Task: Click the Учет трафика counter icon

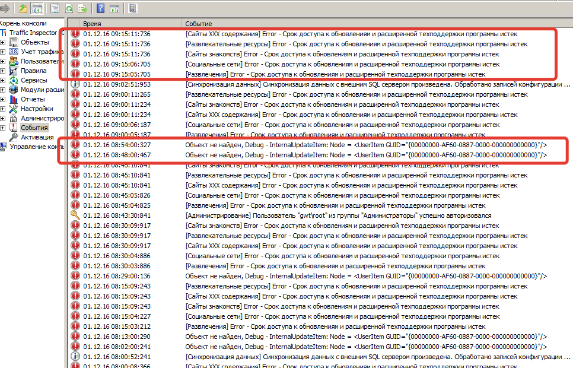Action: click(14, 52)
